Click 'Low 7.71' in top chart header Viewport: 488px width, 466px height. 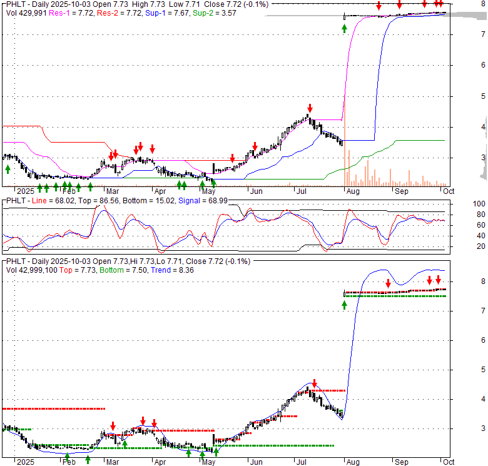coord(185,4)
